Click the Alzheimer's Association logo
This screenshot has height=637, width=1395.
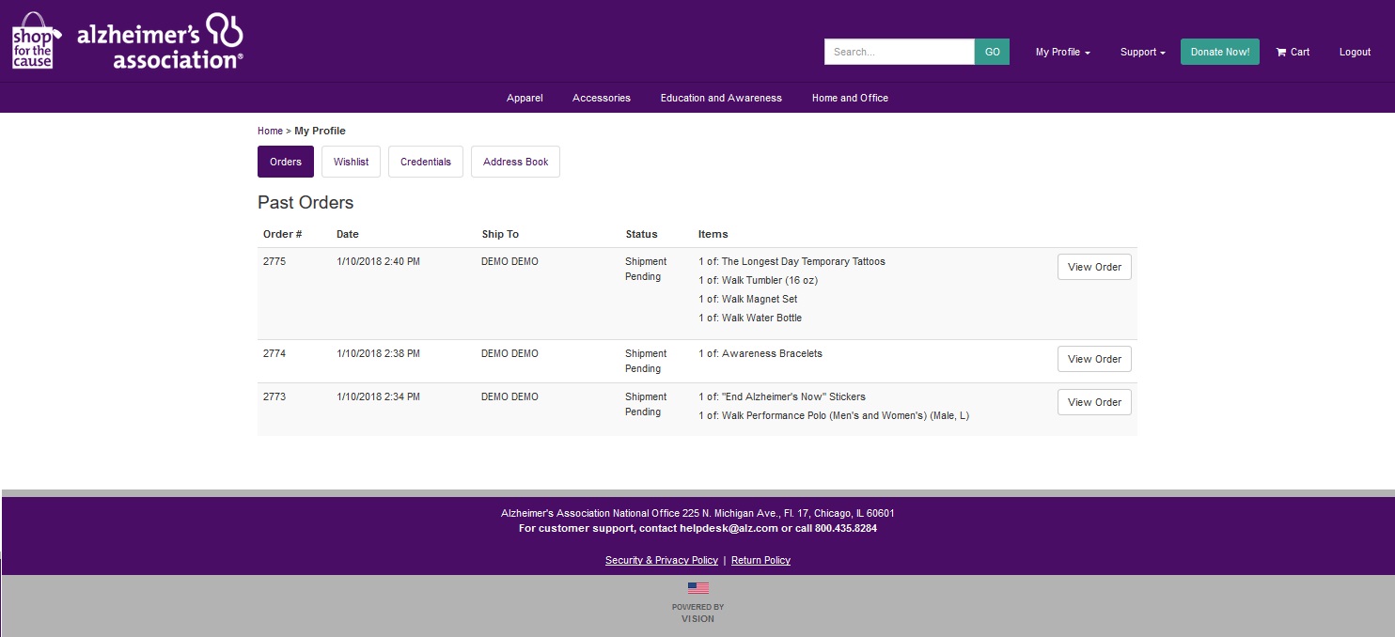click(160, 42)
